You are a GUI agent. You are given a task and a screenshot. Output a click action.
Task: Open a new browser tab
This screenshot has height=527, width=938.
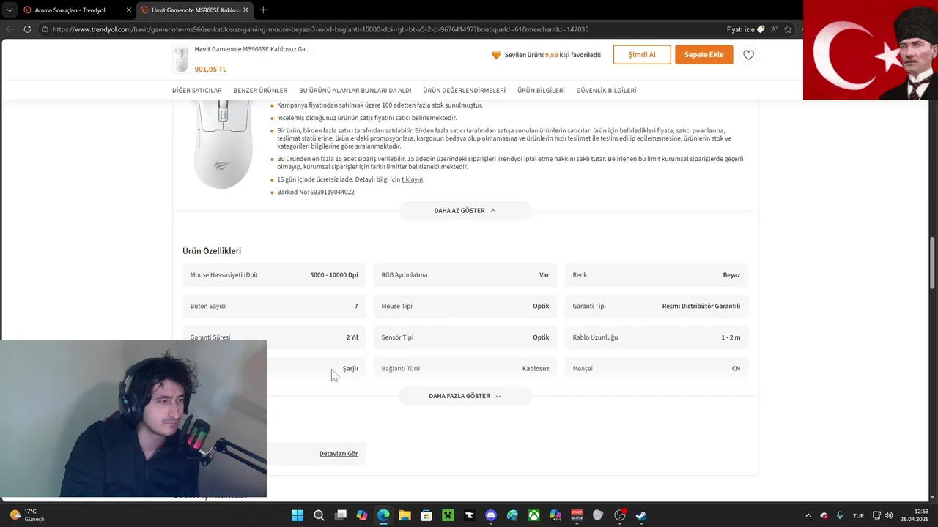pos(263,10)
